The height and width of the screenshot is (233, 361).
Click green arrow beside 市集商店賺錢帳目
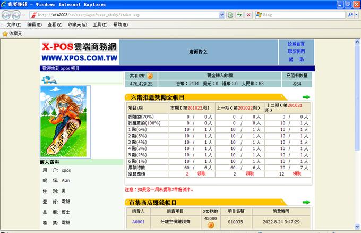[306, 202]
